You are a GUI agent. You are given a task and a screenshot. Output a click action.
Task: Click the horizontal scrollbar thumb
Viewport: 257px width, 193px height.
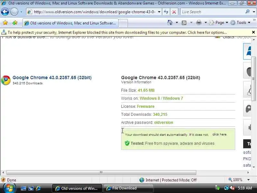click(101, 172)
